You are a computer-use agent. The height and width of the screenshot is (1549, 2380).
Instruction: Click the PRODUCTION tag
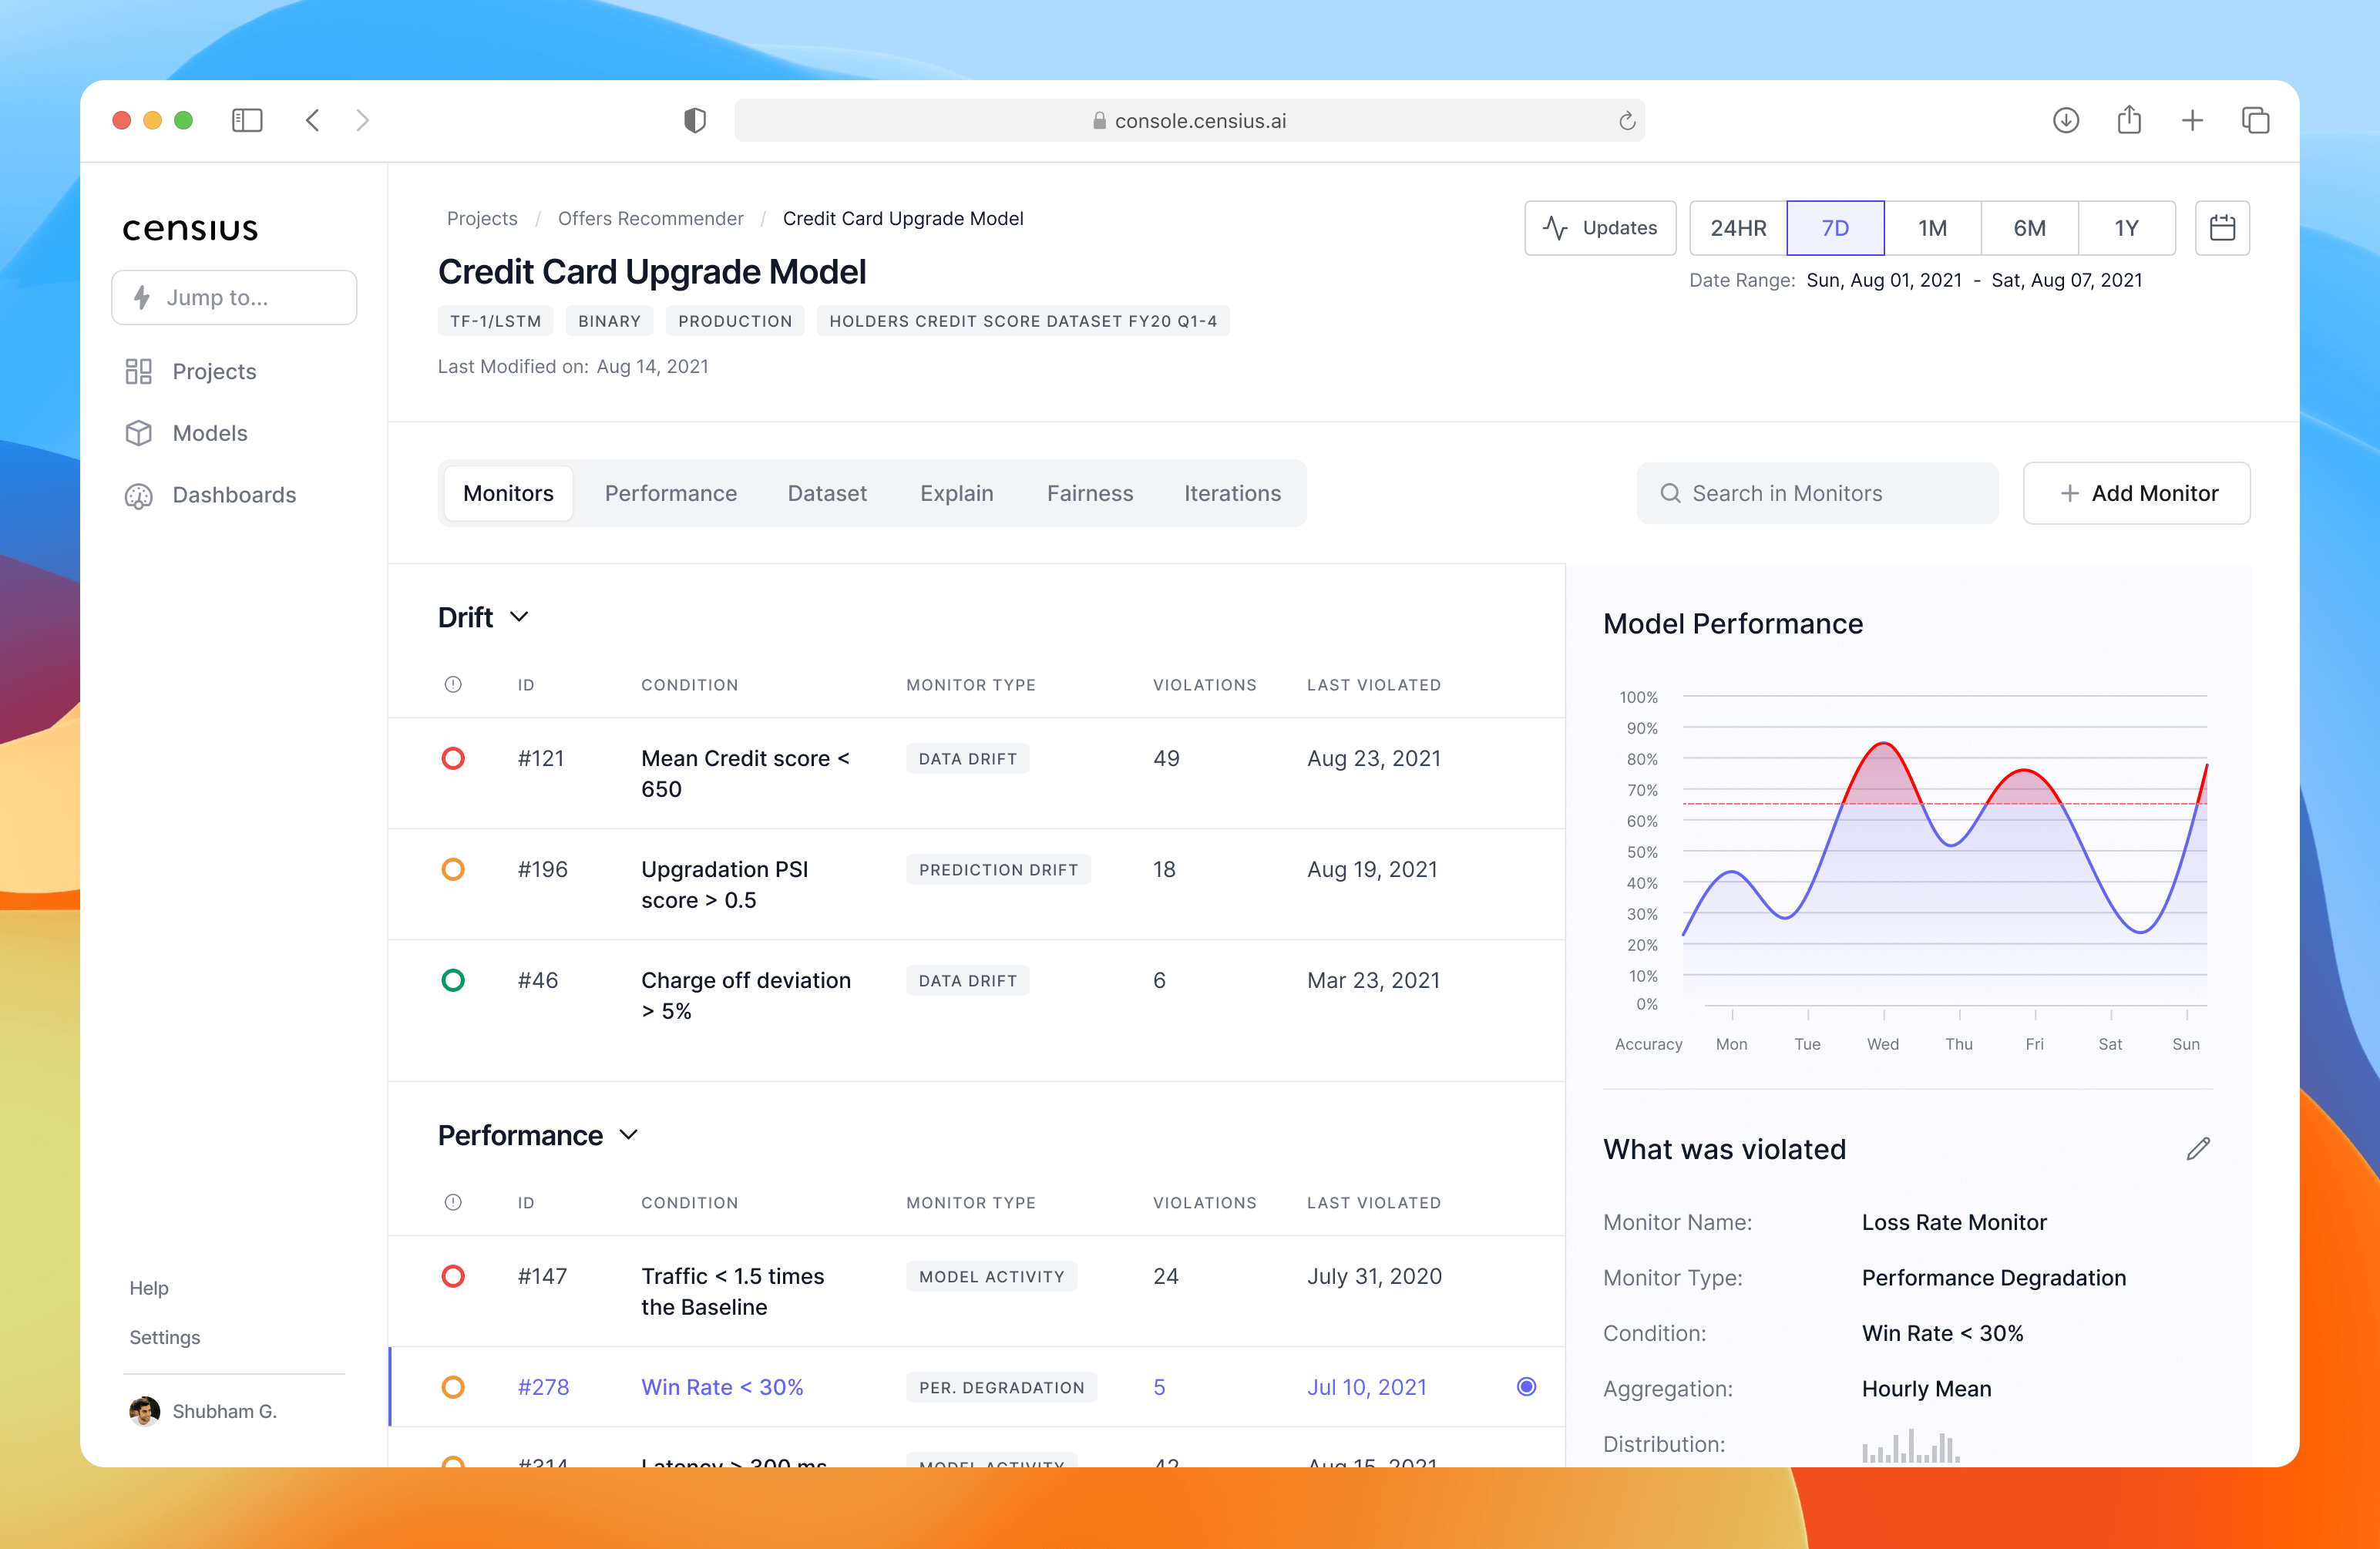(735, 321)
